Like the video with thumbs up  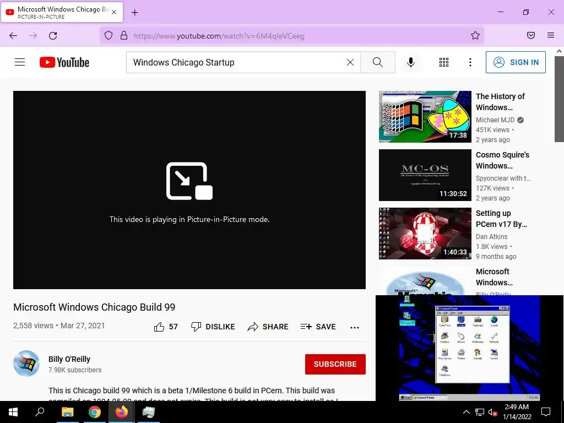[x=166, y=327]
